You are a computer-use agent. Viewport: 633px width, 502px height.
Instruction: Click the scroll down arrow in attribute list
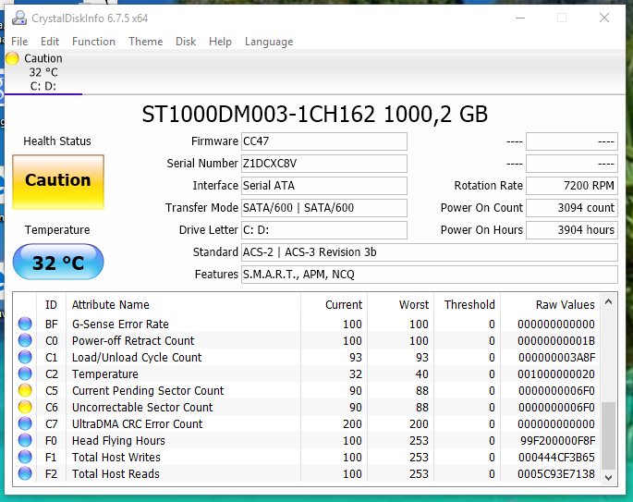click(609, 477)
